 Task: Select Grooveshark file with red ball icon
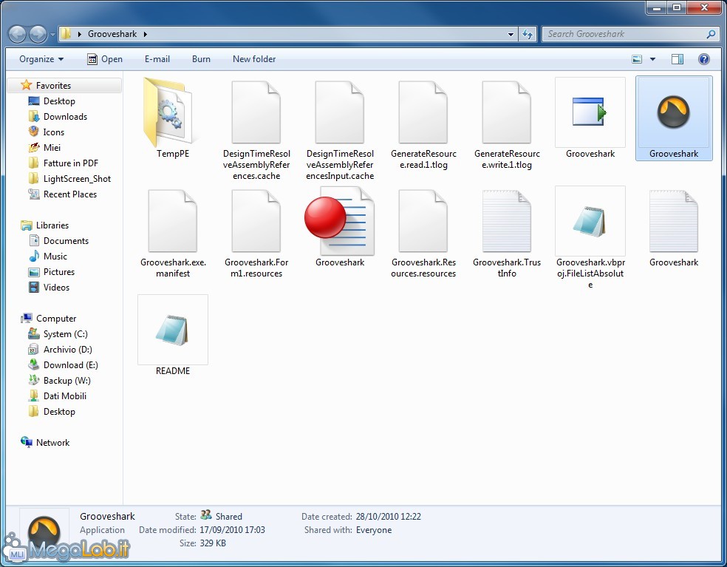point(340,227)
